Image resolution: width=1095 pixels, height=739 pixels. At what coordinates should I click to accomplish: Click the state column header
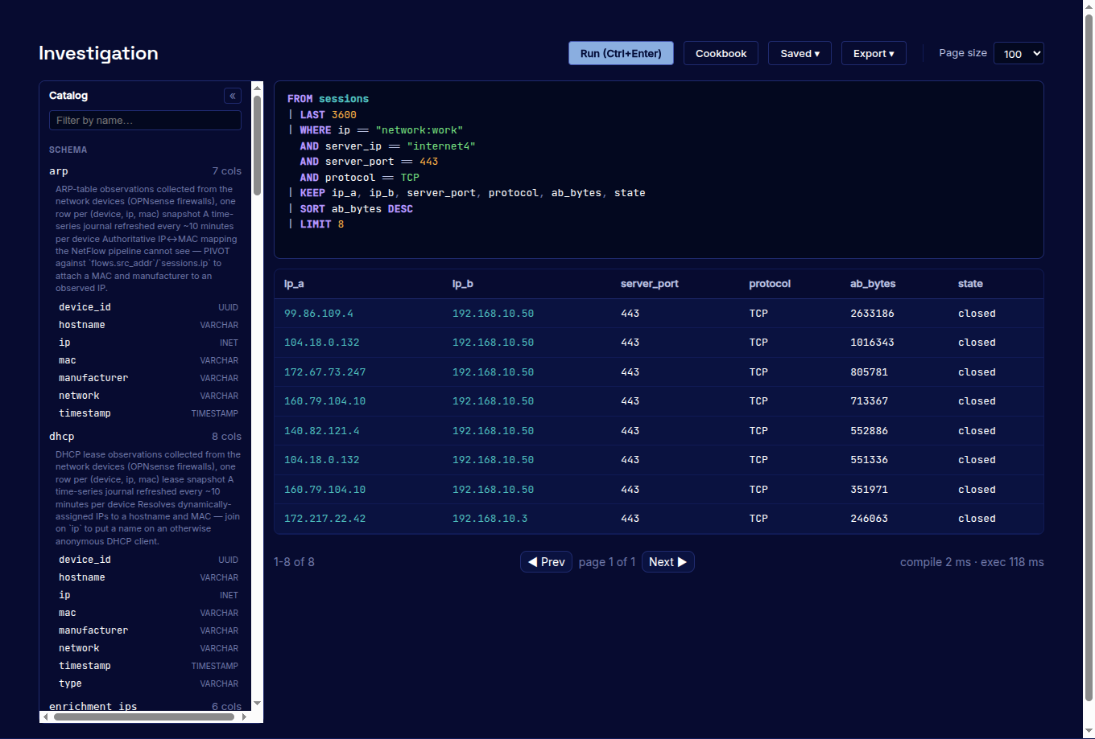pyautogui.click(x=970, y=284)
